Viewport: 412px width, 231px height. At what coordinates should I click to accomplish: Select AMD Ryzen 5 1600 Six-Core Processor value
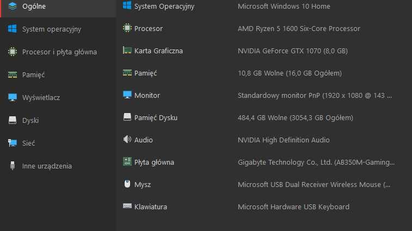tap(299, 29)
